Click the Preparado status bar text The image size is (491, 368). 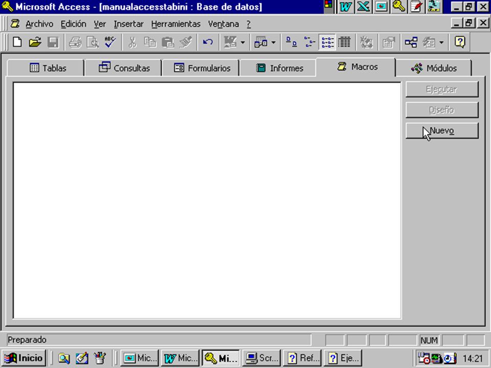point(27,340)
